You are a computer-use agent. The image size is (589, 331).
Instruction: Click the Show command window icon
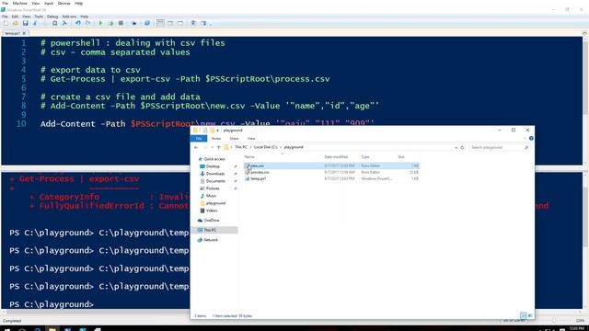(193, 23)
